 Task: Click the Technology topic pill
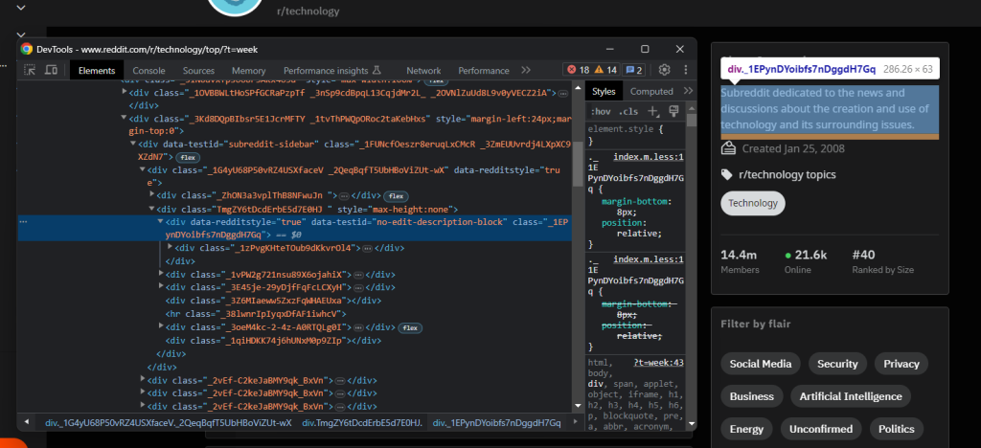click(753, 203)
